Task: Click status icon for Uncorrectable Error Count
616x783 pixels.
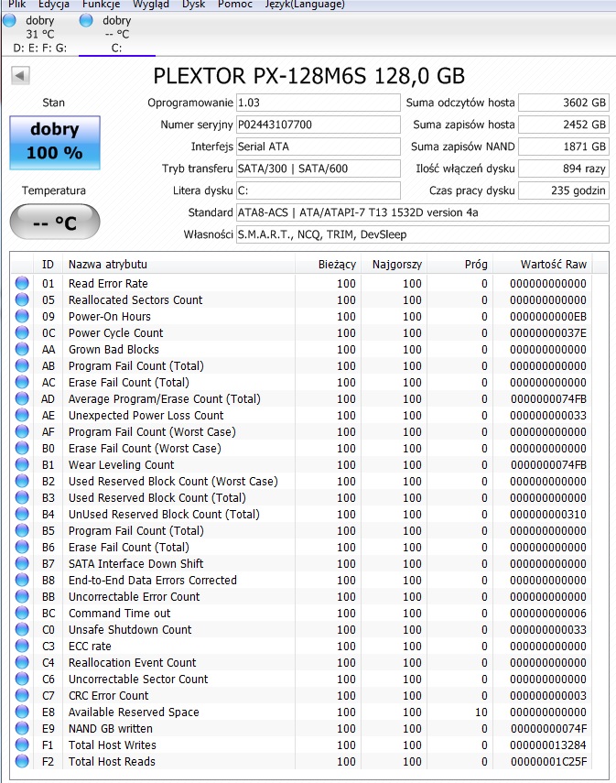Action: pyautogui.click(x=22, y=596)
